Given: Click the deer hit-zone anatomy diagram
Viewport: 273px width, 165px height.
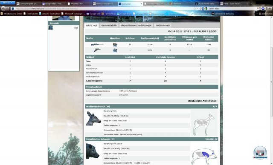Looking at the screenshot, I should pos(204,125).
